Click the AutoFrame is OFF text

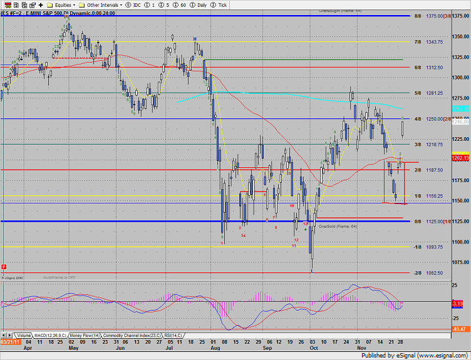pyautogui.click(x=59, y=277)
